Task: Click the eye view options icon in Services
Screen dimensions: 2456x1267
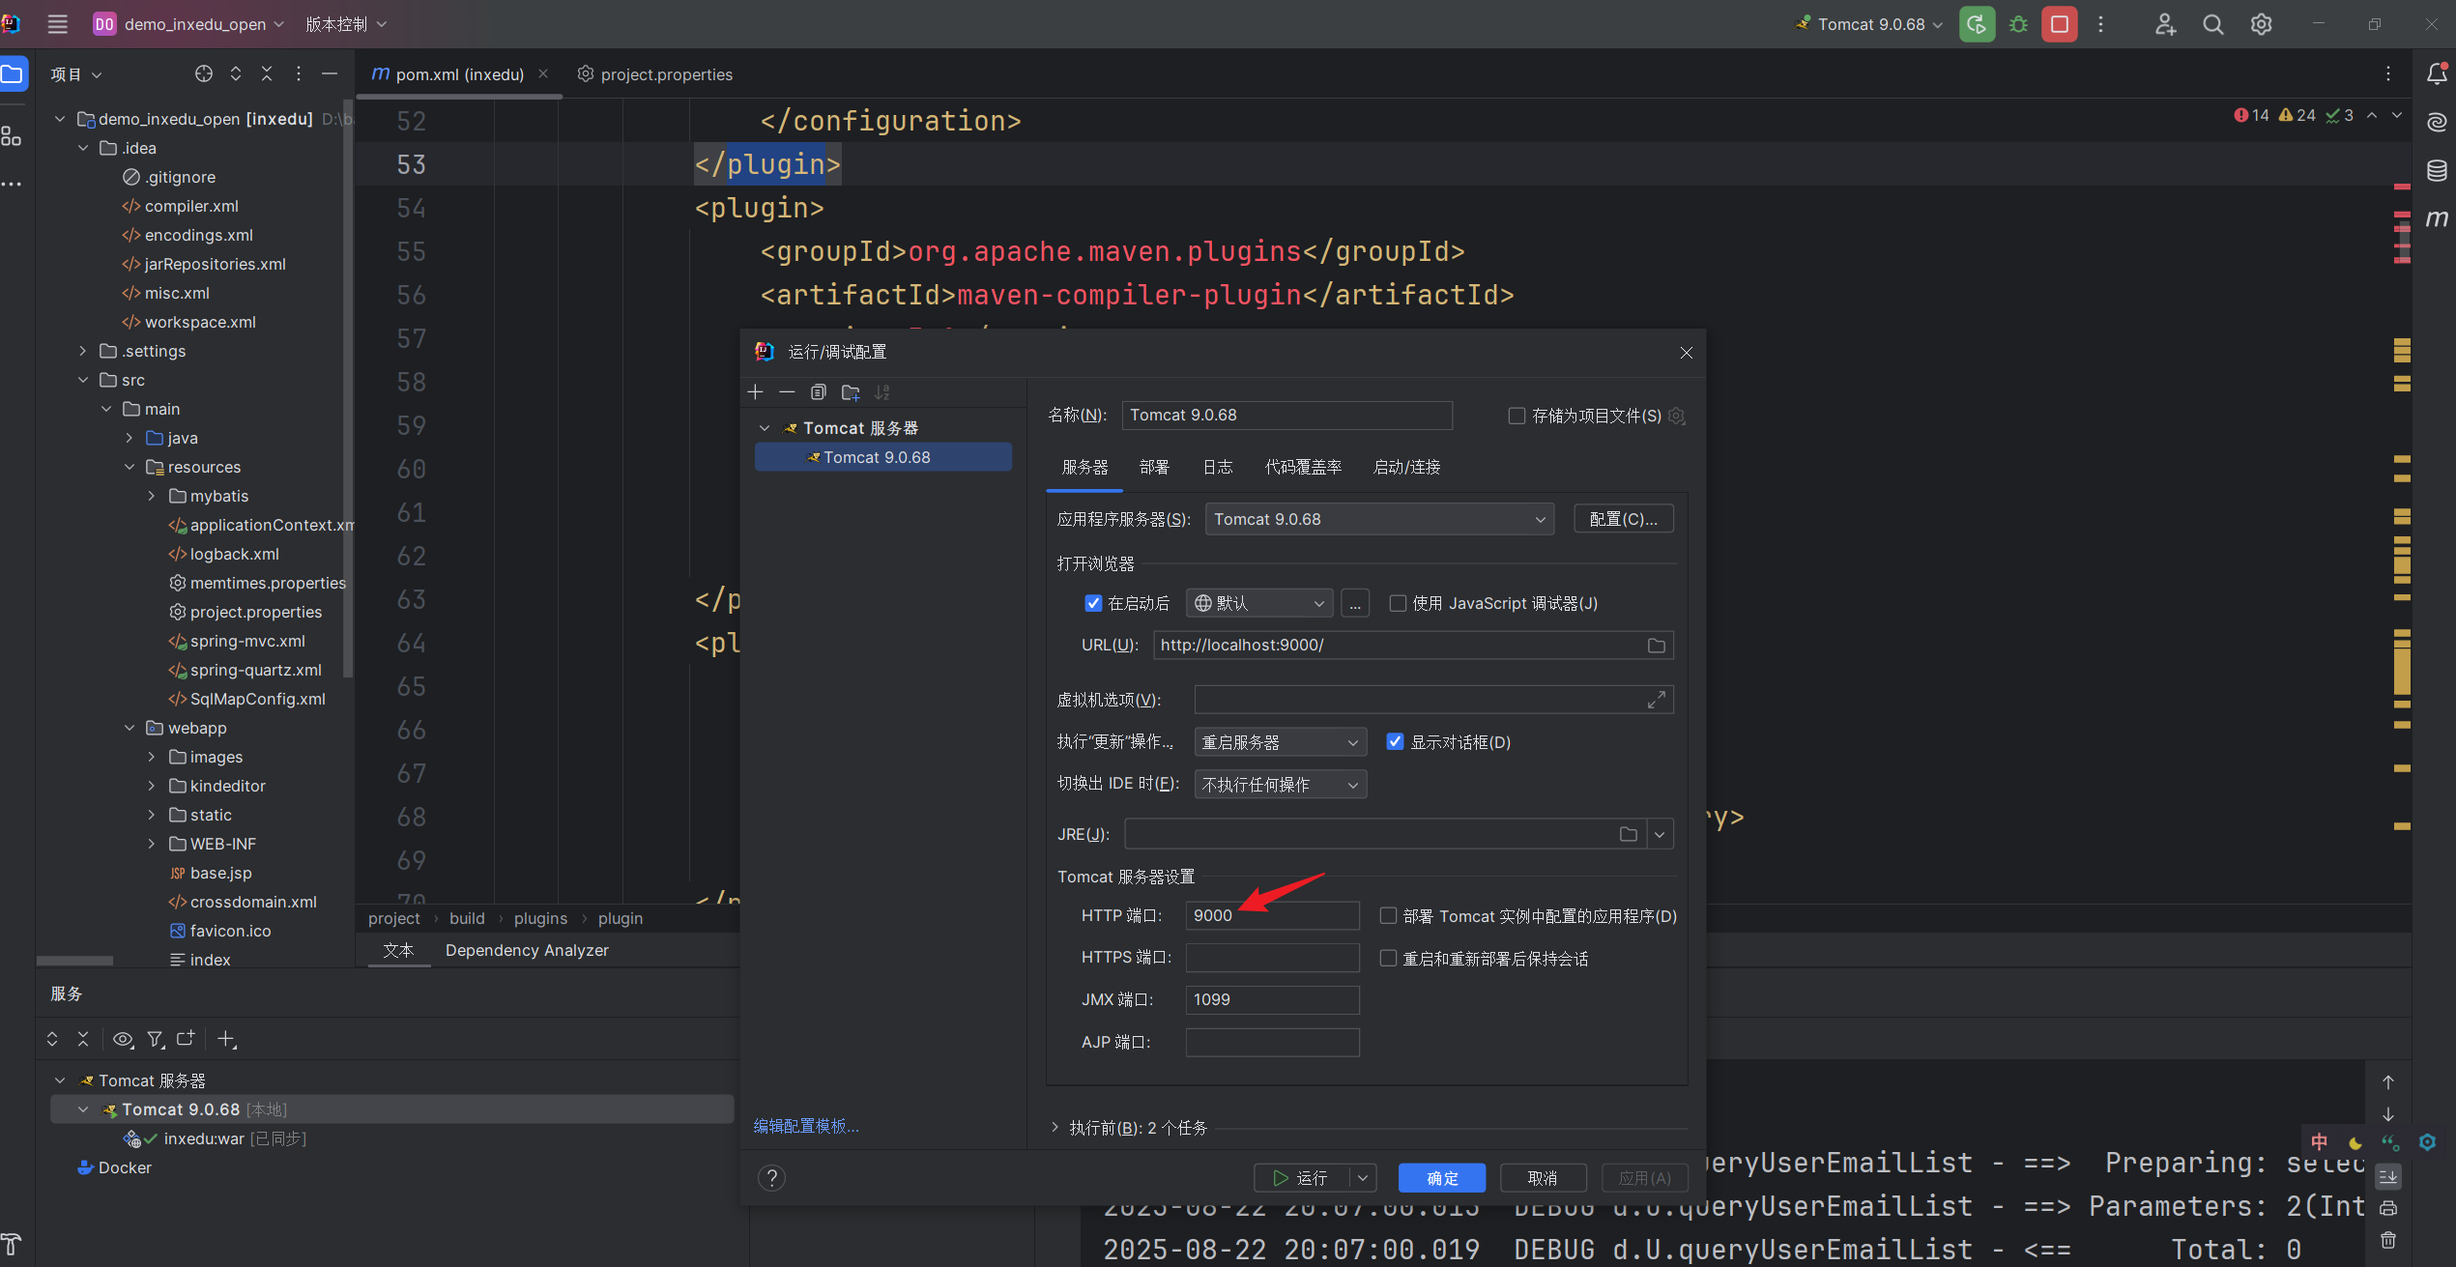Action: (x=123, y=1039)
